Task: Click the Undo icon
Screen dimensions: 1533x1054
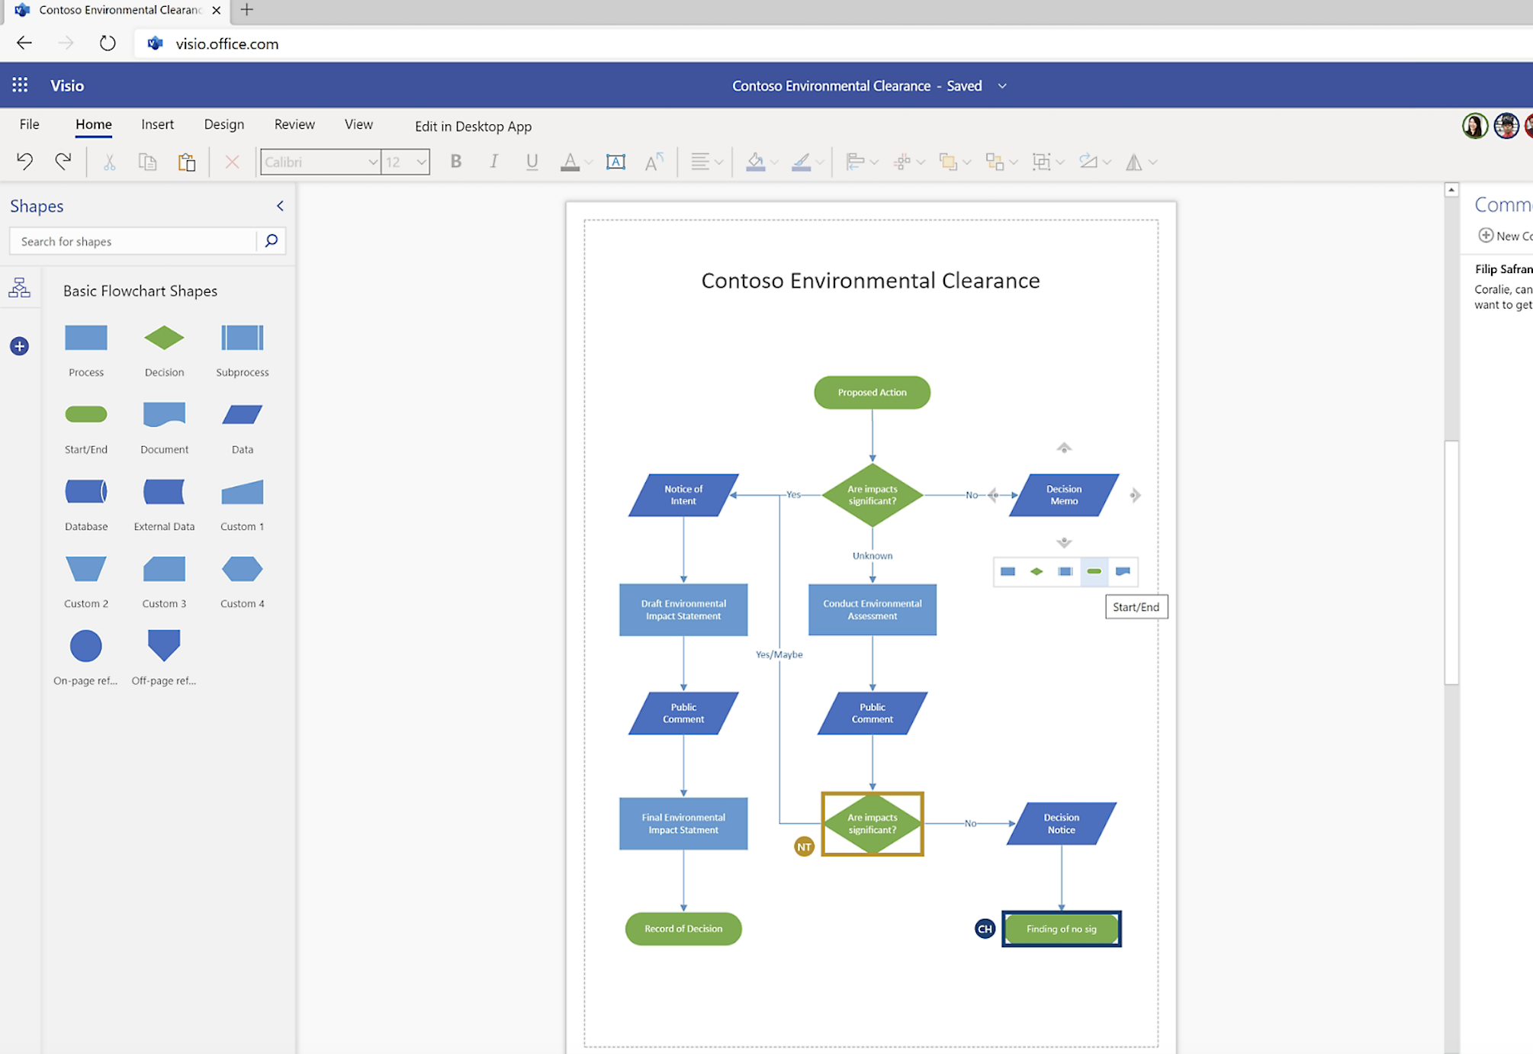Action: click(x=24, y=162)
